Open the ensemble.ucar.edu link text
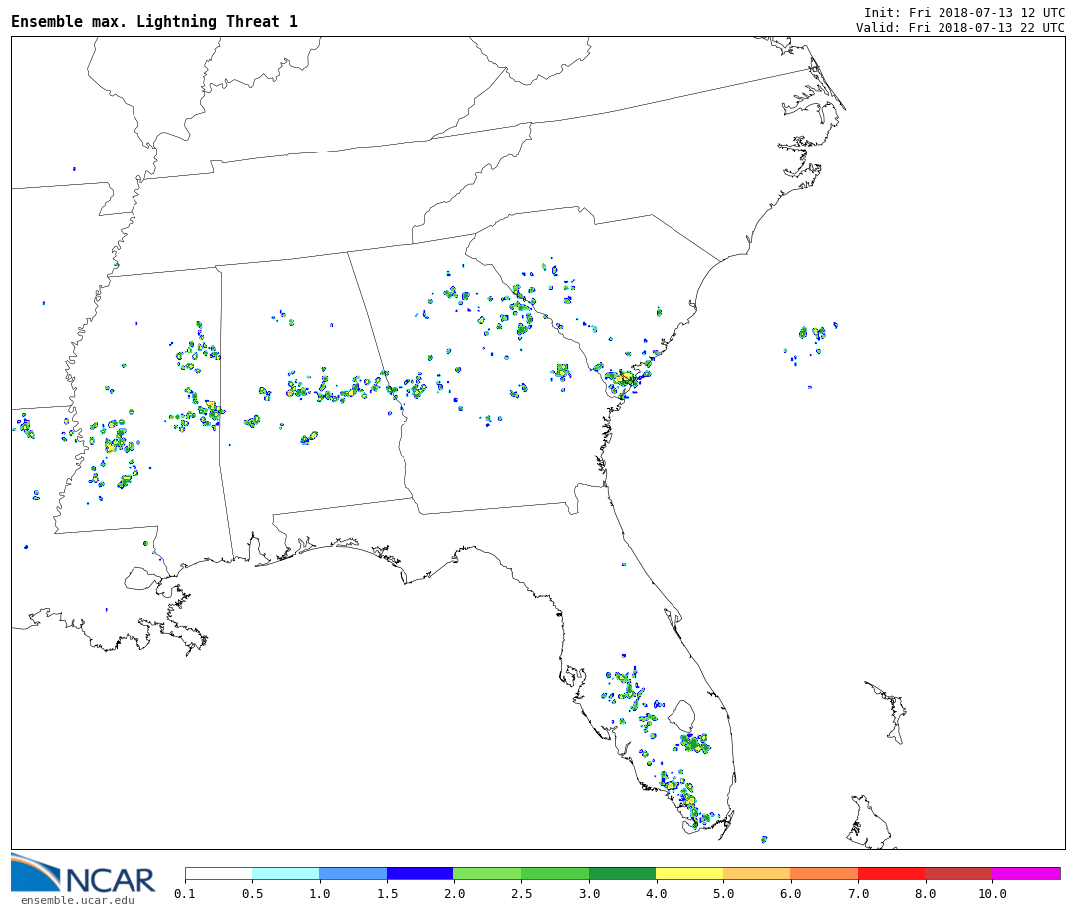The width and height of the screenshot is (1076, 912). [x=77, y=901]
